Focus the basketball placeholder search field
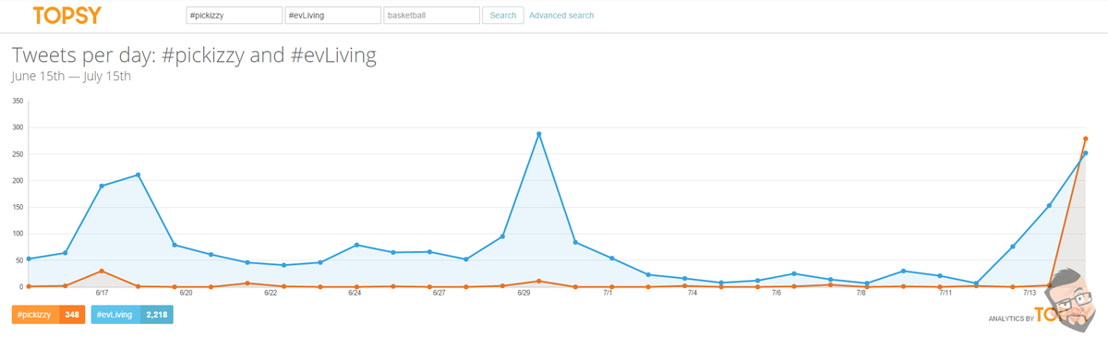The width and height of the screenshot is (1108, 338). [x=431, y=16]
